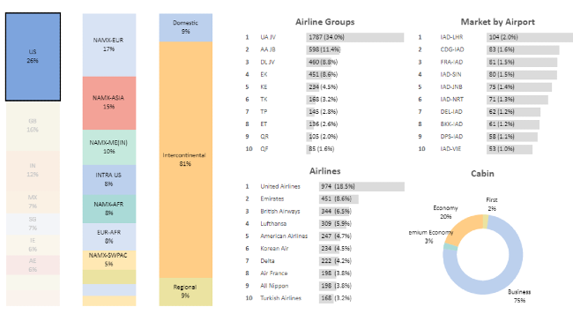Click the IAD-LHR market bar
Screen dimensions: 573x322
[530, 37]
